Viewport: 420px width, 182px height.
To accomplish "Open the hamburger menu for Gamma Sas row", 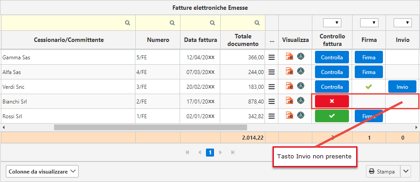I will [272, 57].
